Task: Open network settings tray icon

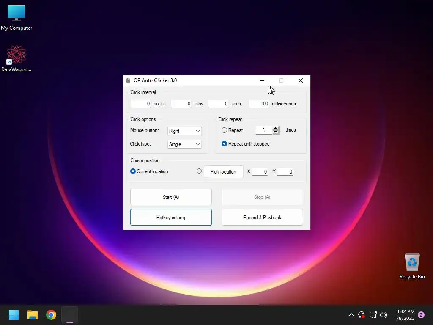Action: (x=373, y=315)
